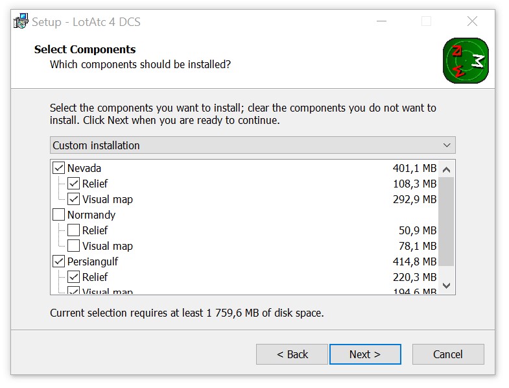The image size is (509, 388).
Task: Select the Normandy row label
Action: [x=91, y=215]
